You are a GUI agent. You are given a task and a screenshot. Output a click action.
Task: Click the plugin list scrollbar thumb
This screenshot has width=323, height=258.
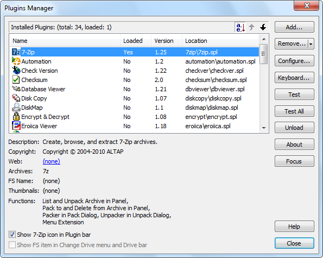263,54
